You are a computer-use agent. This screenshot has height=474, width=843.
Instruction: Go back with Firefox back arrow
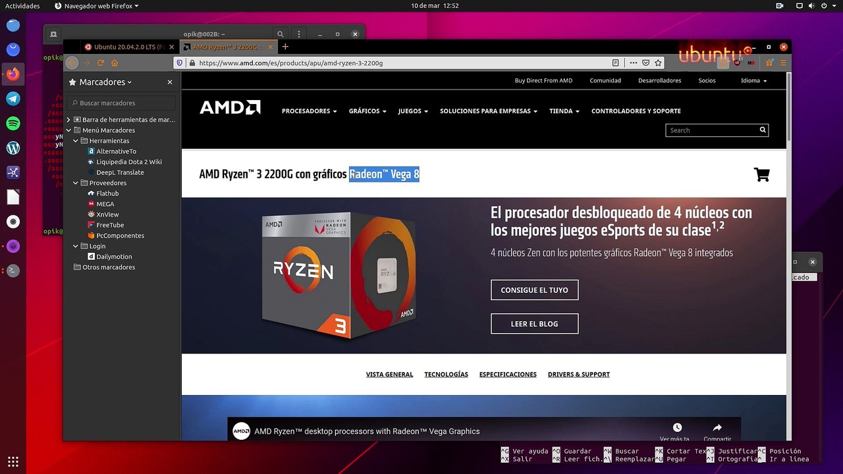pyautogui.click(x=72, y=63)
